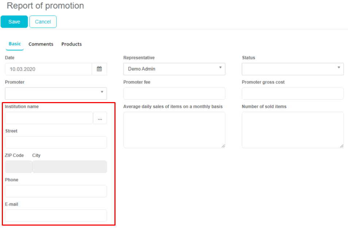This screenshot has height=230, width=348.
Task: Click the Average daily sales text area
Action: tap(174, 130)
